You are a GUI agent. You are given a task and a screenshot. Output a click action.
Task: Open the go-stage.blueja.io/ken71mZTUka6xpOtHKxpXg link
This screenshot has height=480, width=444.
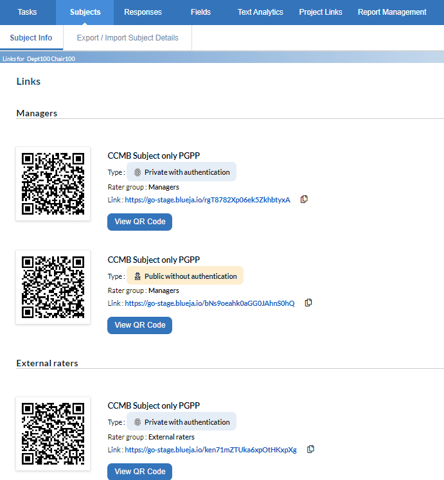(x=211, y=450)
